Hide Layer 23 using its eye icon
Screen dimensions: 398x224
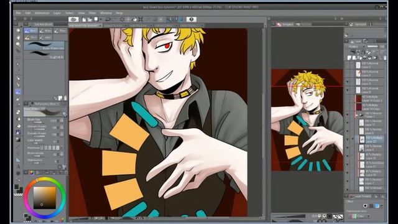(x=348, y=139)
